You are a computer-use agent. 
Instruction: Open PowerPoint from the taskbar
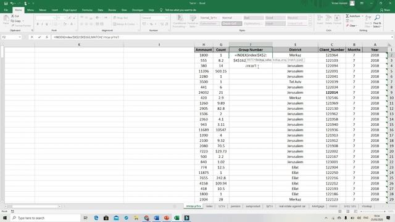[167, 218]
